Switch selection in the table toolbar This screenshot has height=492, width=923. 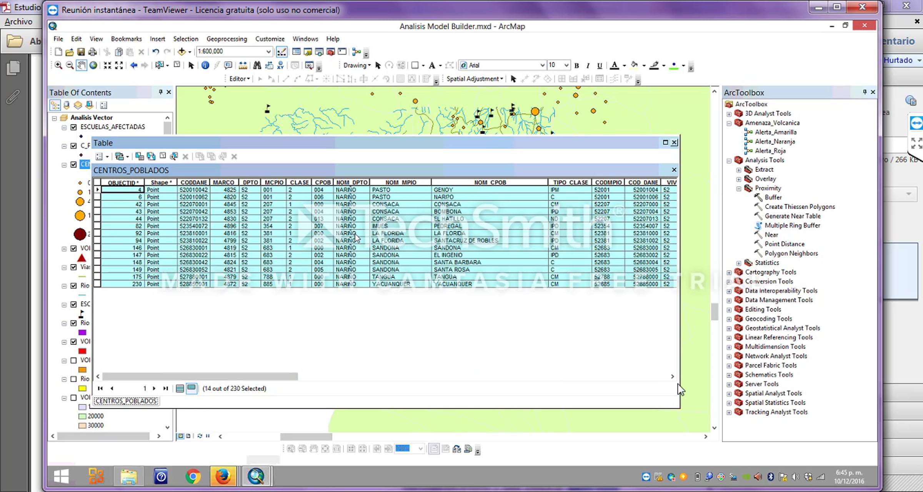(151, 156)
